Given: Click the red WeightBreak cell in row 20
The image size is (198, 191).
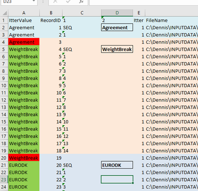Looking at the screenshot, I should pyautogui.click(x=24, y=158).
